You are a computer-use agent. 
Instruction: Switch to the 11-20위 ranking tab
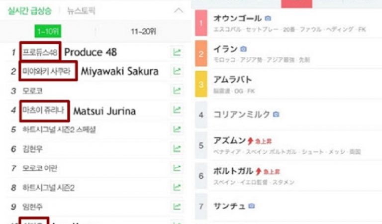pos(143,31)
